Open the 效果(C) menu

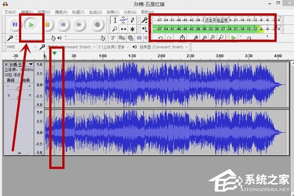pos(113,12)
